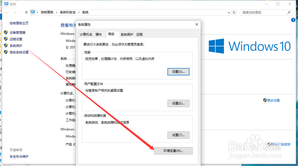298x166 pixels.
Task: Click the System window title bar icon
Action: [x=6, y=4]
